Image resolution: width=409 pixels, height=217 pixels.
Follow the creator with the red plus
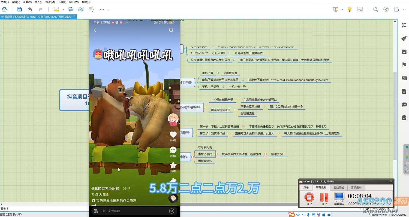tap(173, 124)
